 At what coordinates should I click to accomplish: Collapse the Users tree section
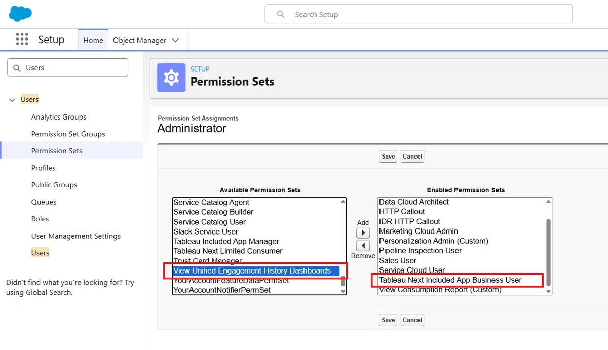point(13,100)
